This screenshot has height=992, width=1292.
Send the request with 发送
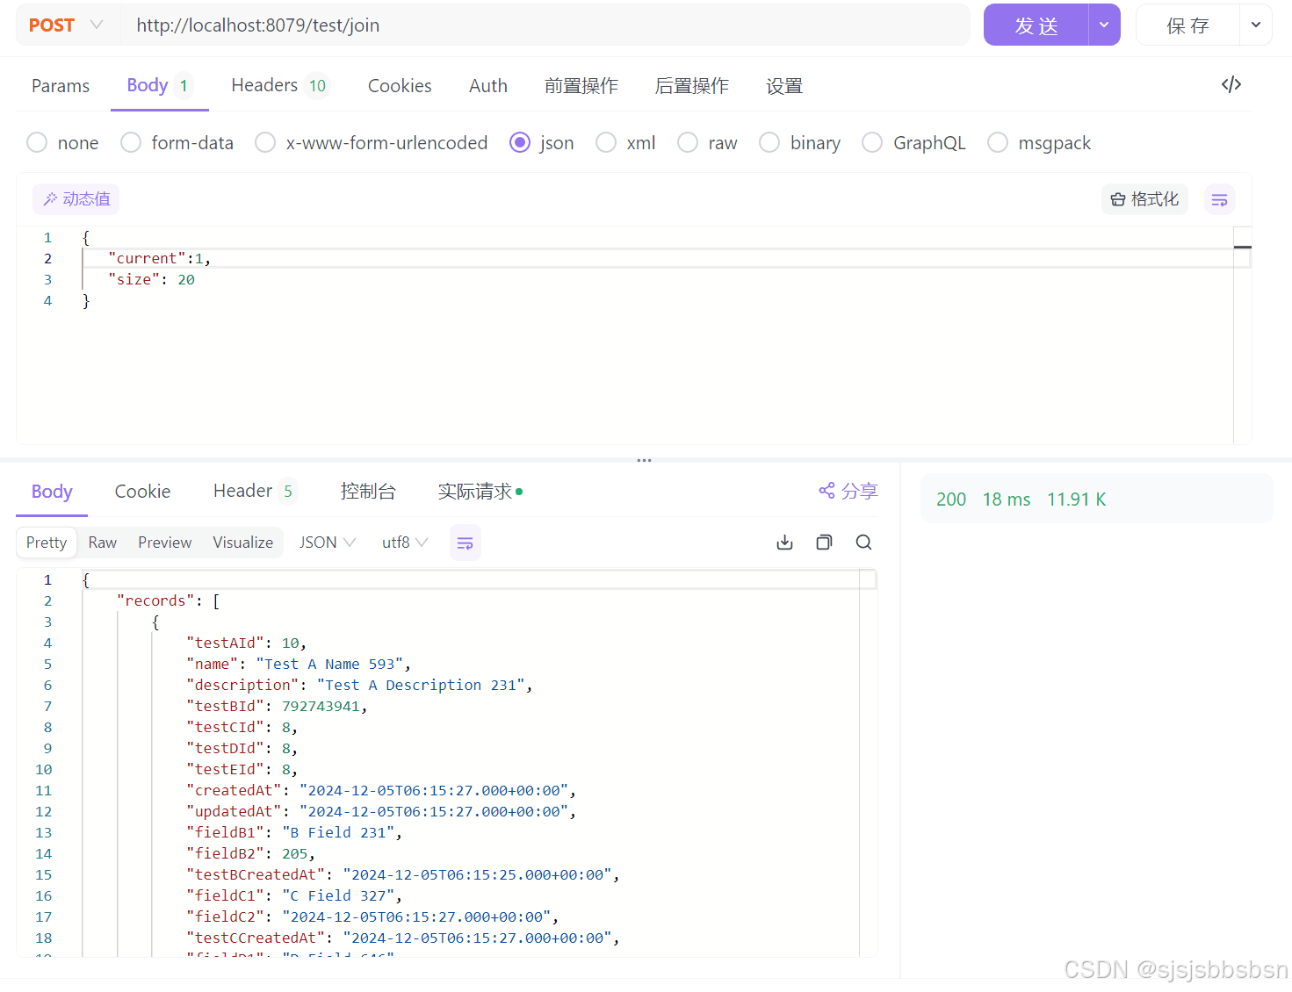click(x=1036, y=25)
